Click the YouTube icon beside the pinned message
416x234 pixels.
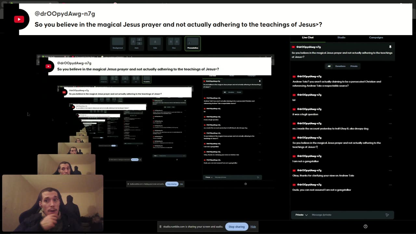293,47
